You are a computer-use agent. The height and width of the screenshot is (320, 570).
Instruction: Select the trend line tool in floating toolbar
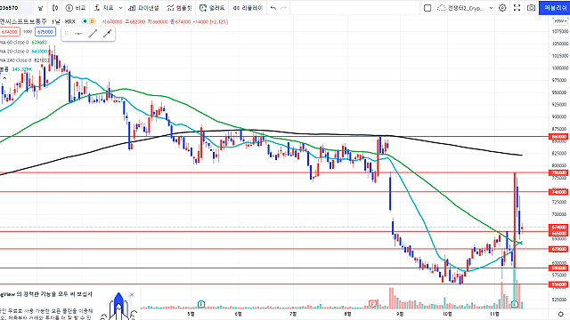pyautogui.click(x=93, y=34)
